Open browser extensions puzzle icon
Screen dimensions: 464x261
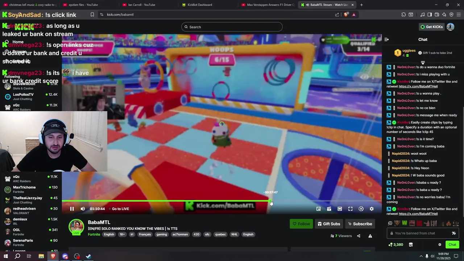tap(403, 14)
